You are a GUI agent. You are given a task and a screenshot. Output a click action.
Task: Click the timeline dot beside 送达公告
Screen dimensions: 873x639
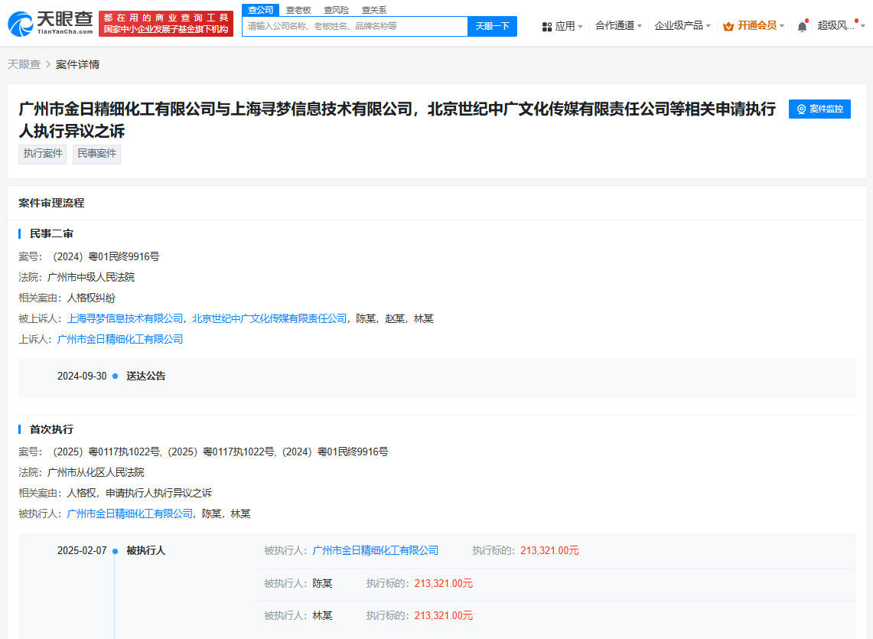coord(115,376)
